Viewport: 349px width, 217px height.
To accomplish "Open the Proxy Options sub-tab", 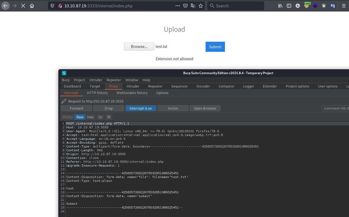I will coord(162,93).
